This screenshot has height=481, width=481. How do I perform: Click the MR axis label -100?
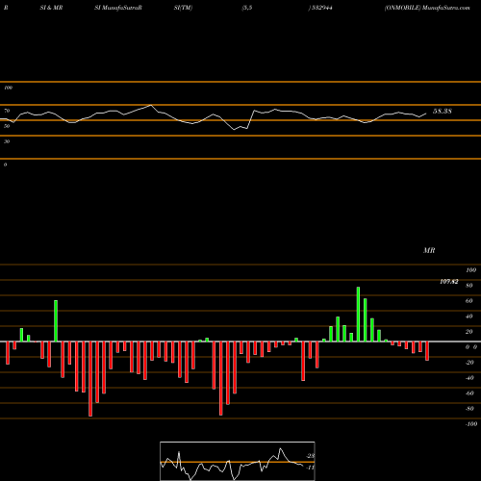tap(470, 424)
